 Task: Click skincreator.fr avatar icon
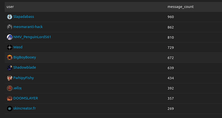[x=10, y=109]
